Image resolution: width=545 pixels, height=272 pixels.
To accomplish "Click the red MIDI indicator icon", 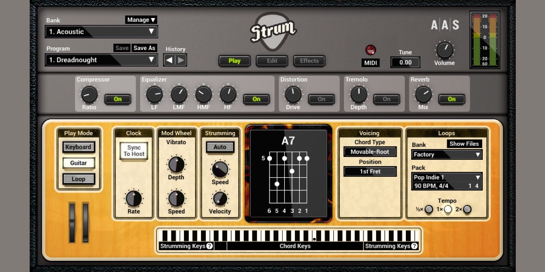I will click(371, 50).
